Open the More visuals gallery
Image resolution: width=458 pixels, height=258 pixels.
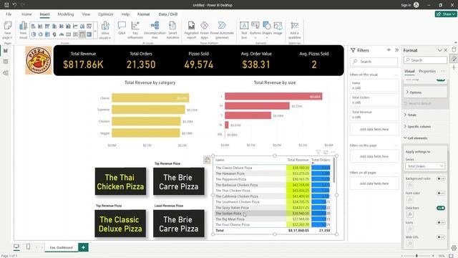click(105, 30)
